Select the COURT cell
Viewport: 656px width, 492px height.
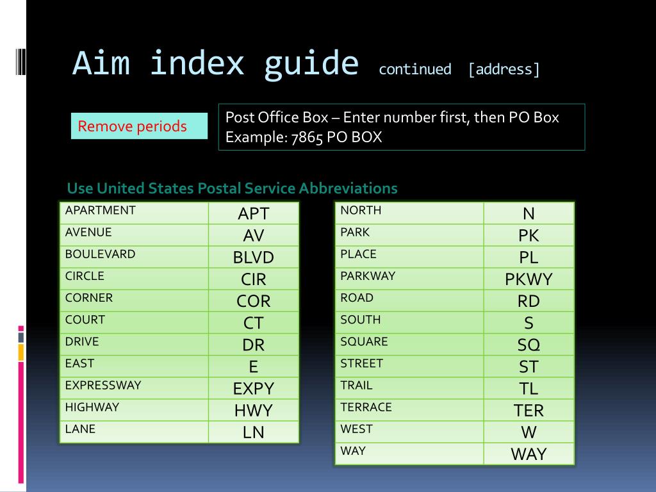click(x=135, y=323)
